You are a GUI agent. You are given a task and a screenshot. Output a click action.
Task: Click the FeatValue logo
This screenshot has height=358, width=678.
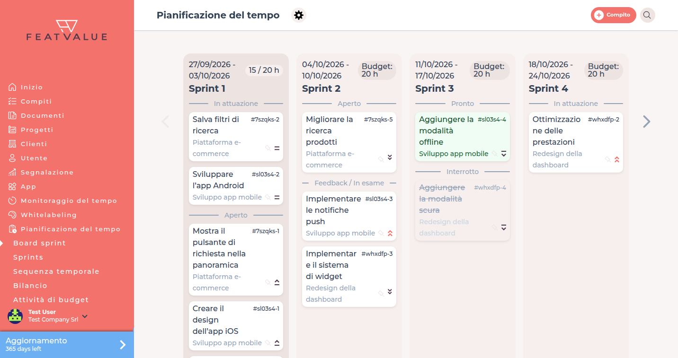pos(67,30)
